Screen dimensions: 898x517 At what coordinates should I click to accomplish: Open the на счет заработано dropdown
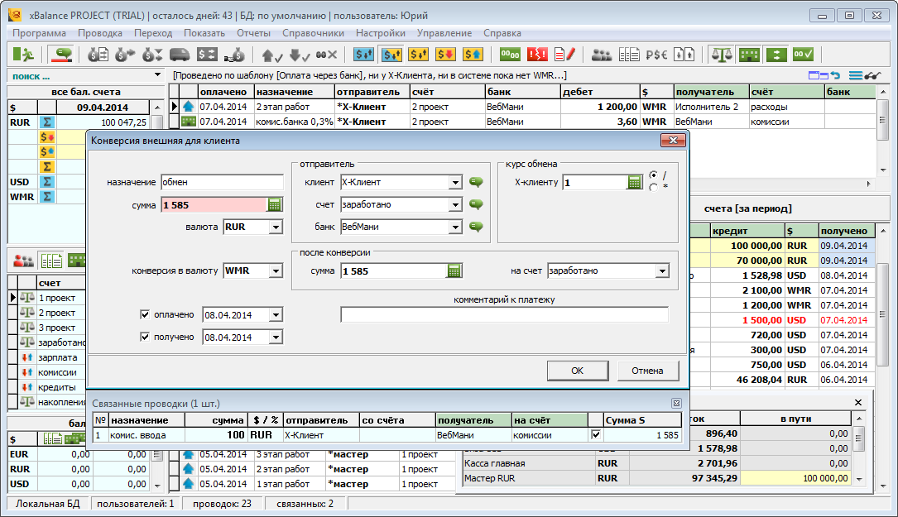tap(661, 270)
